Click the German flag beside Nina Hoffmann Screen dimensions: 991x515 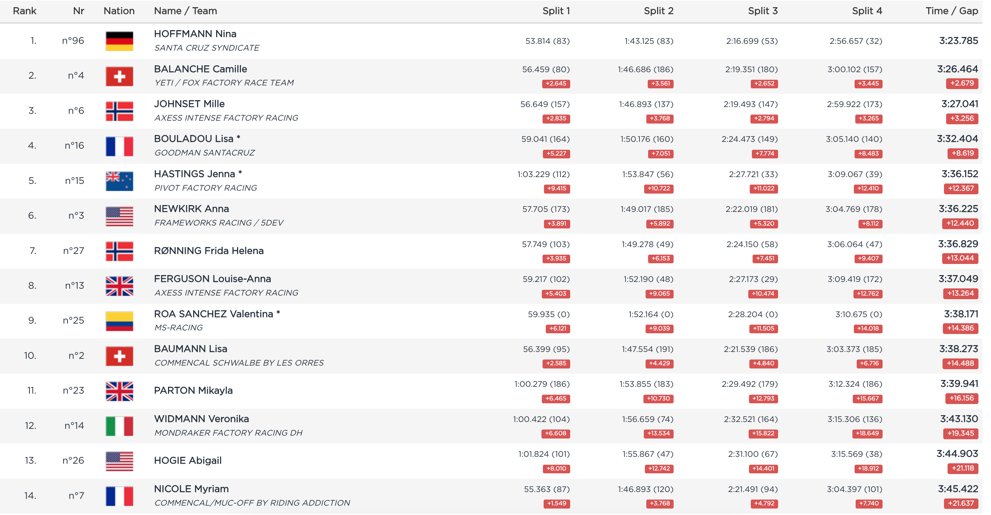[119, 41]
